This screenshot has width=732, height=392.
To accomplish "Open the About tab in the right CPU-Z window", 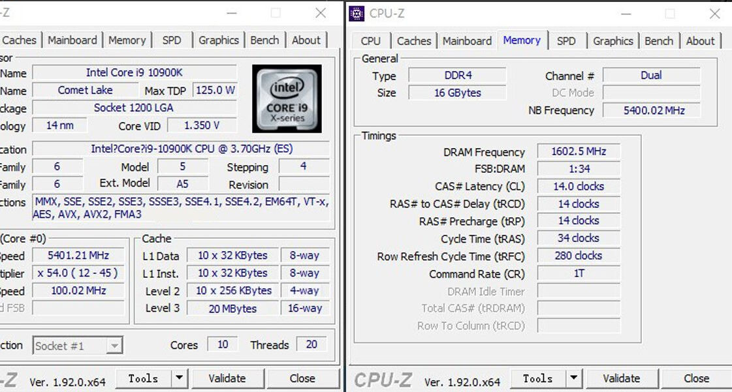I will tap(700, 41).
